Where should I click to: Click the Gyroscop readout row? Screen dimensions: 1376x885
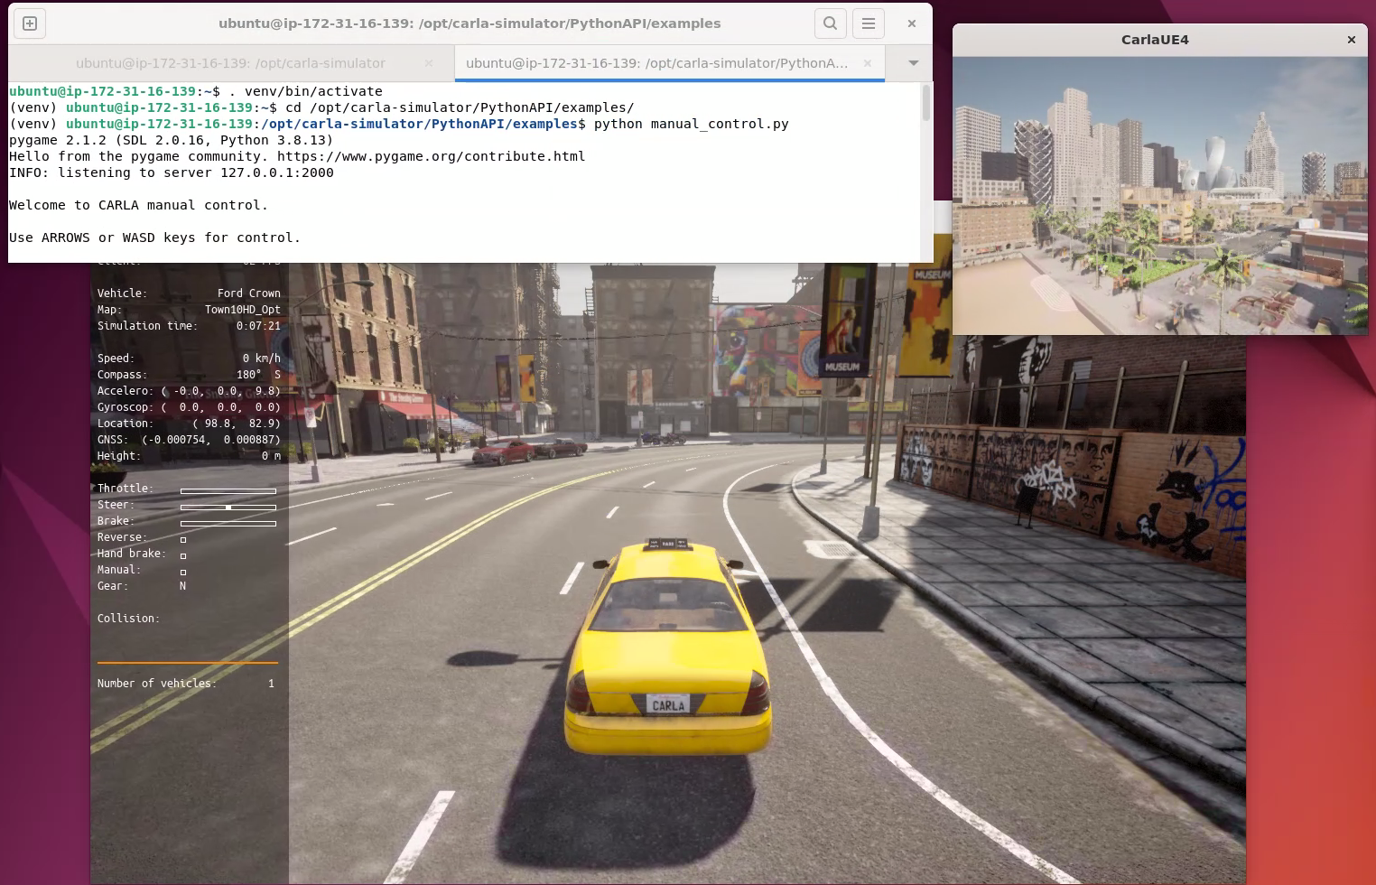tap(189, 407)
